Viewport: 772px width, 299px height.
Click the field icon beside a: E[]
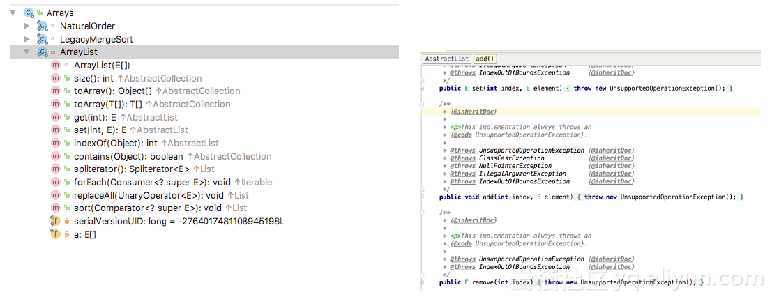click(56, 234)
